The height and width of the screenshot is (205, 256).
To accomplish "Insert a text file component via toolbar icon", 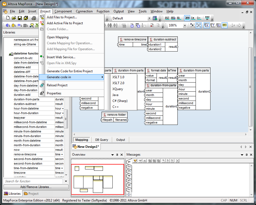I will [x=25, y=25].
